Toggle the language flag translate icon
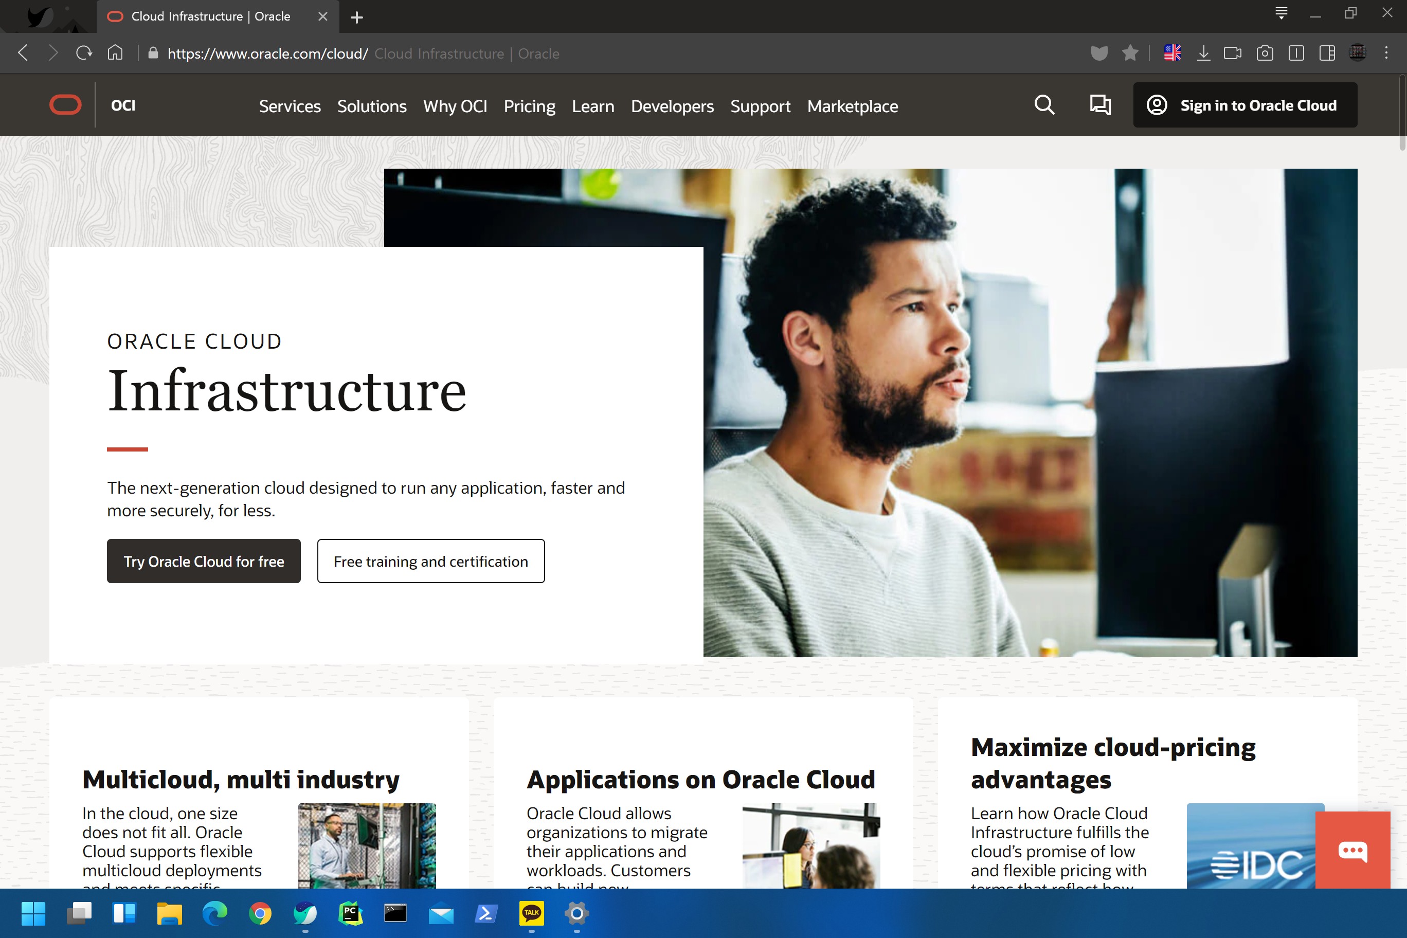 tap(1172, 53)
